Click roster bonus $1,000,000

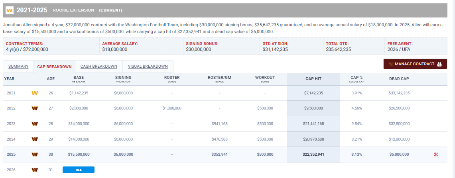point(172,108)
